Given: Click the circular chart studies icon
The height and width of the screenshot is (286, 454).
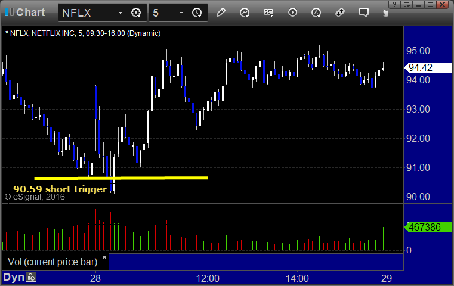Looking at the screenshot, I should pos(245,13).
